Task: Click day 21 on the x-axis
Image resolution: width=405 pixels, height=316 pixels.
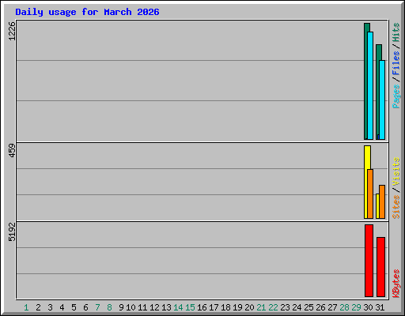Action: point(261,307)
